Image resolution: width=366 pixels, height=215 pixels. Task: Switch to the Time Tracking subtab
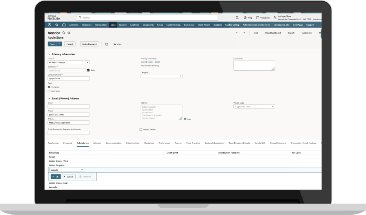pyautogui.click(x=193, y=143)
